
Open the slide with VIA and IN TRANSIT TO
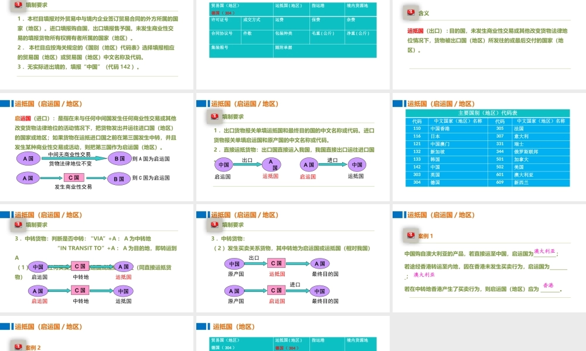97,258
